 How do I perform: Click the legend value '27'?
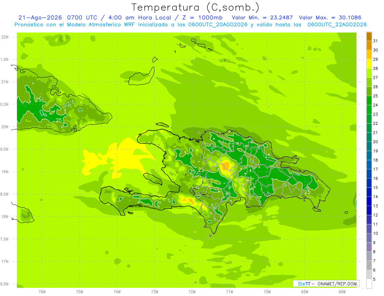(376, 78)
